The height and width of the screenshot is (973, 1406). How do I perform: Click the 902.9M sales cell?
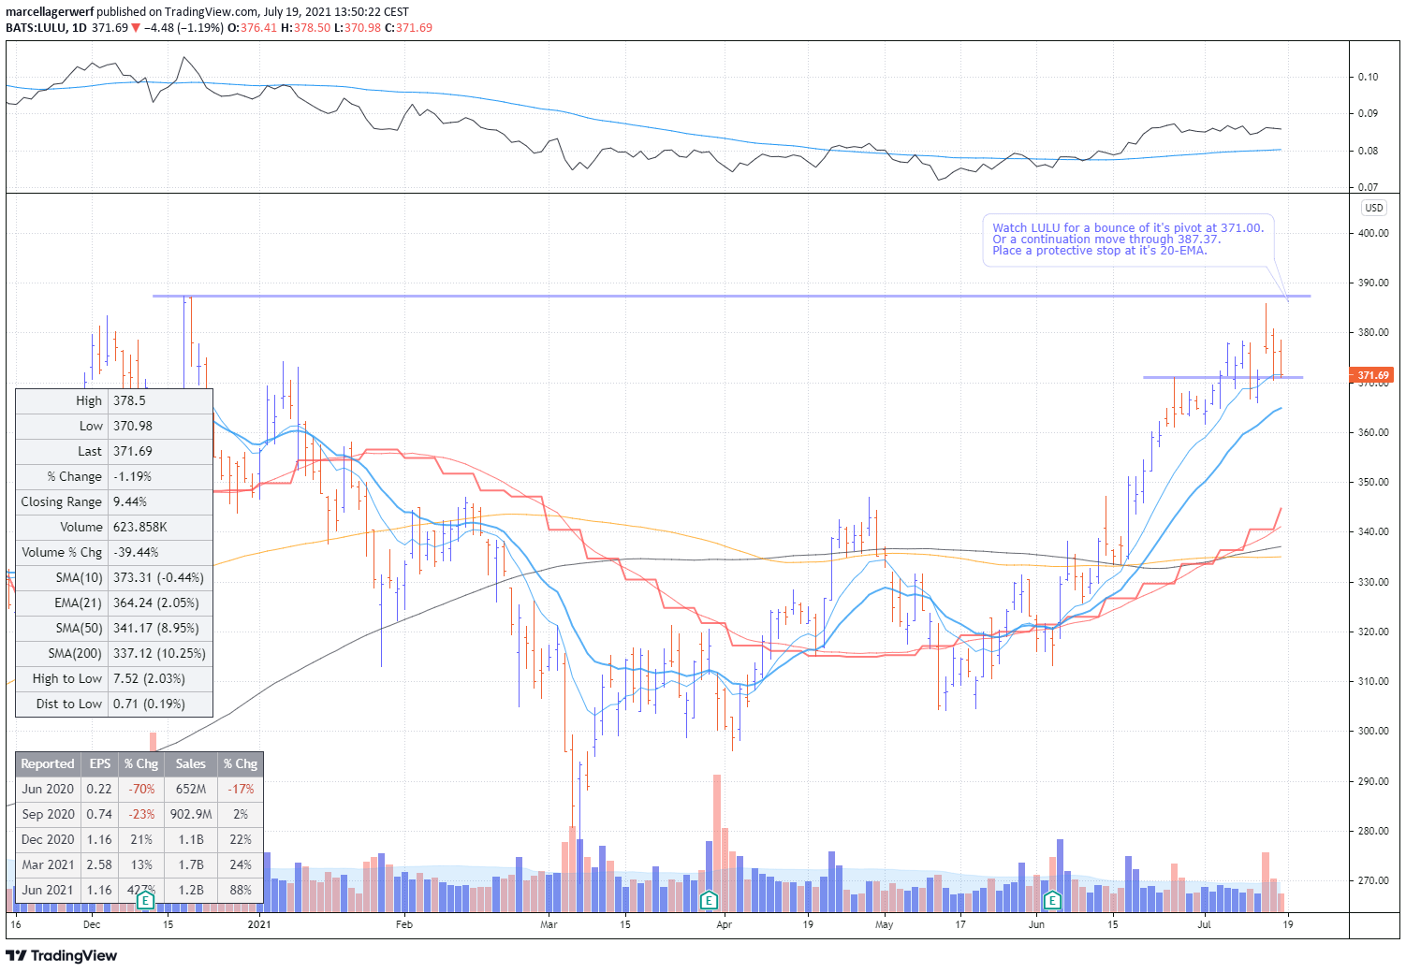(191, 814)
